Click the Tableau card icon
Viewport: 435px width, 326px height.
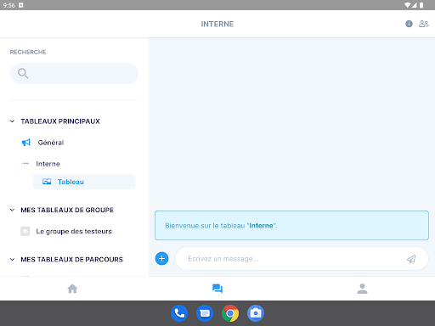pyautogui.click(x=47, y=182)
